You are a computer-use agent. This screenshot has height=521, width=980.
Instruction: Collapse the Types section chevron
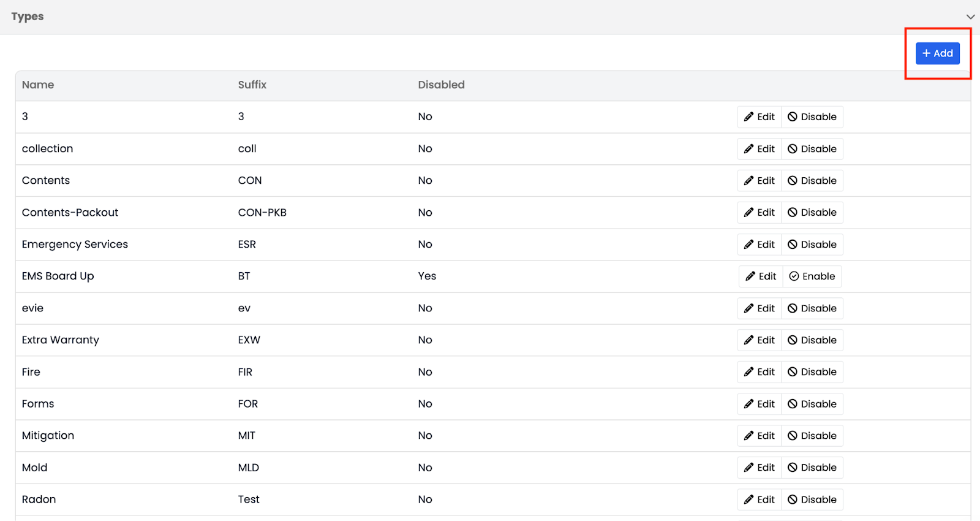[x=970, y=17]
